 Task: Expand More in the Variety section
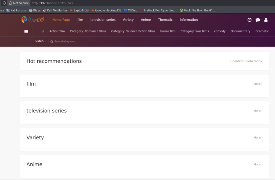point(258,137)
